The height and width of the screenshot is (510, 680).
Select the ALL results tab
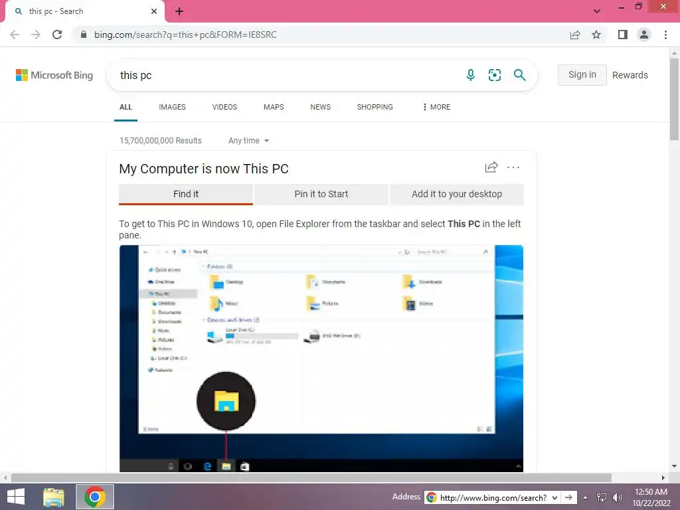click(x=126, y=107)
